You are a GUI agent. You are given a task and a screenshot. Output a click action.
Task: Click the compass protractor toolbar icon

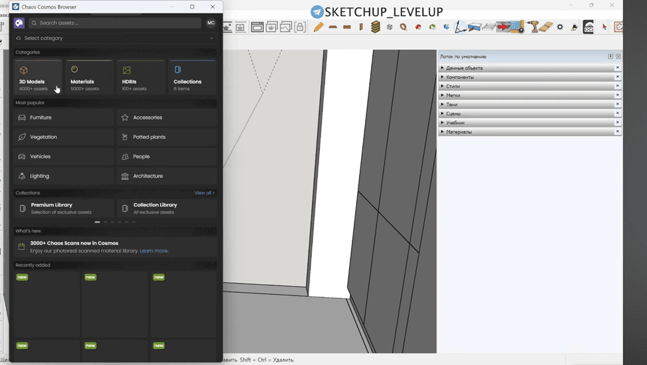tap(460, 27)
